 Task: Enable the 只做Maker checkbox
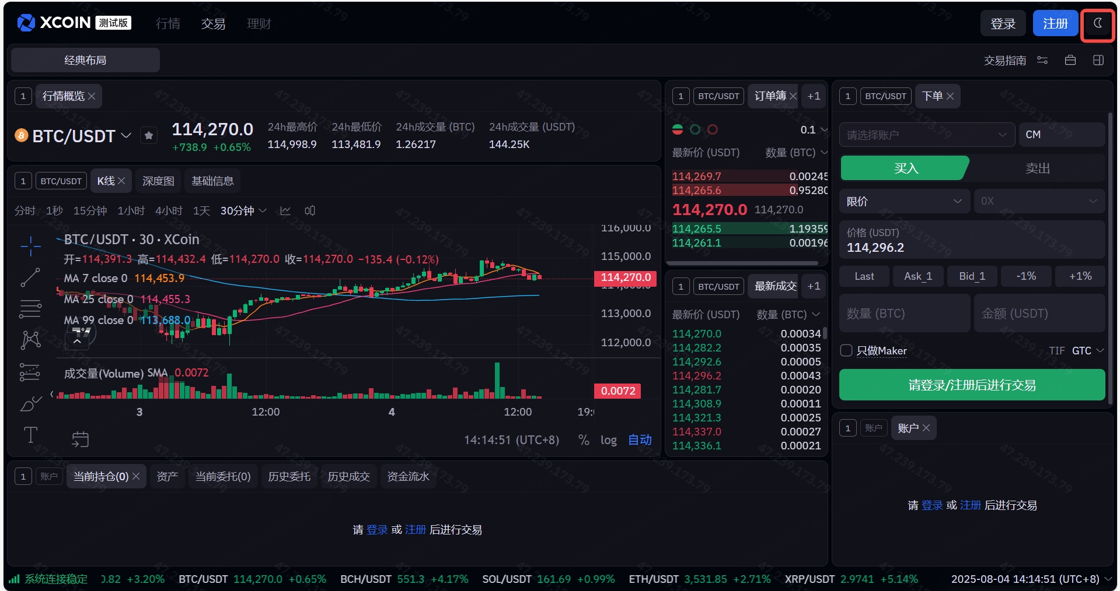pyautogui.click(x=846, y=350)
